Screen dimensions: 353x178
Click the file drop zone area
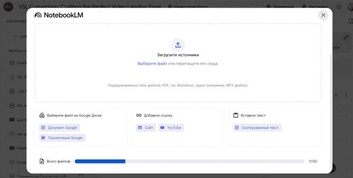(x=178, y=63)
